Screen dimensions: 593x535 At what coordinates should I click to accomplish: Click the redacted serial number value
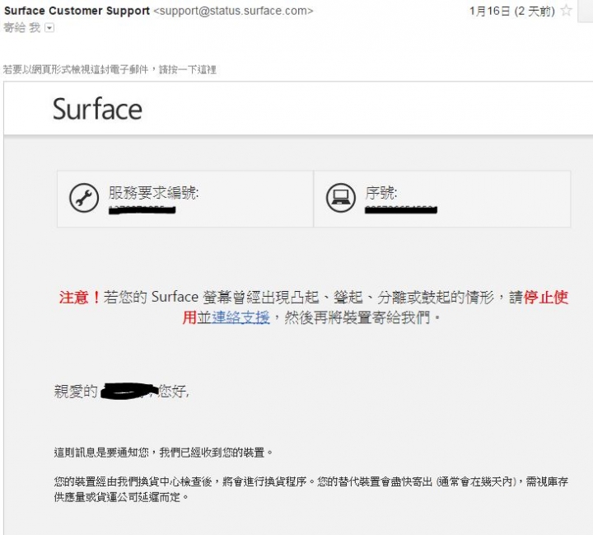point(401,209)
